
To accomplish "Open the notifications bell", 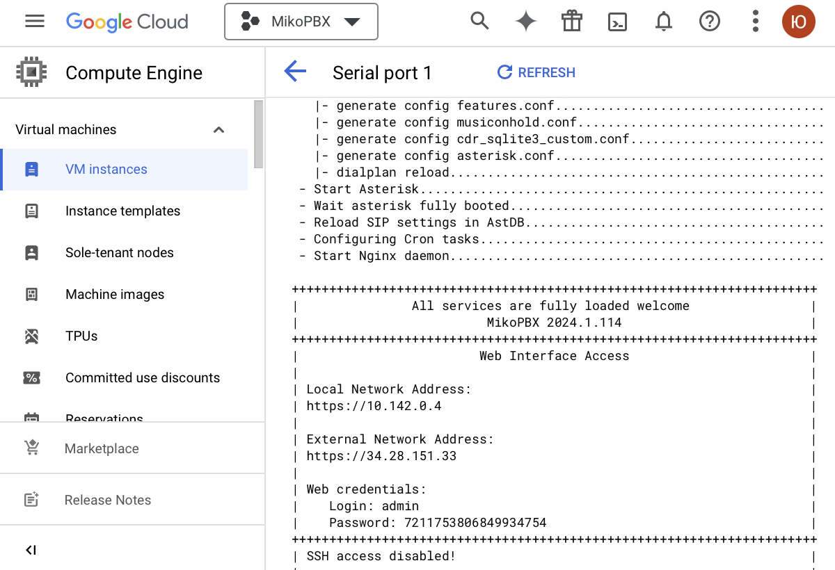I will (664, 22).
